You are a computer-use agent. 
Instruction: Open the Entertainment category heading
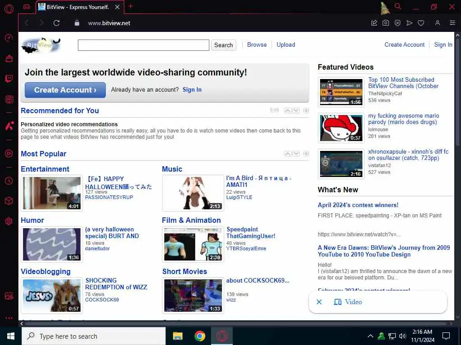tap(45, 169)
